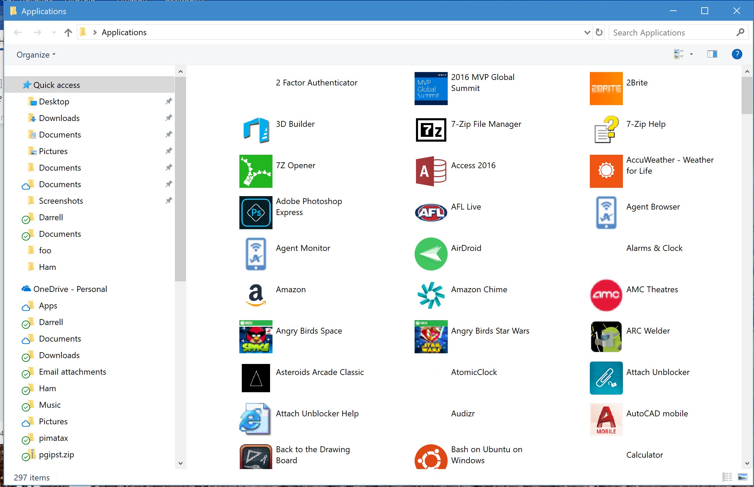
Task: Switch to details view in status bar
Action: (727, 477)
